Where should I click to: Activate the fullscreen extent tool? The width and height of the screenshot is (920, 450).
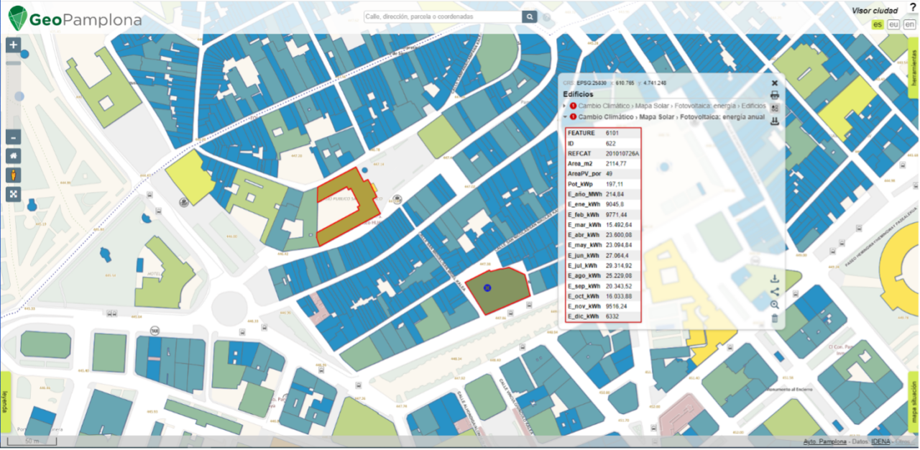click(x=12, y=194)
